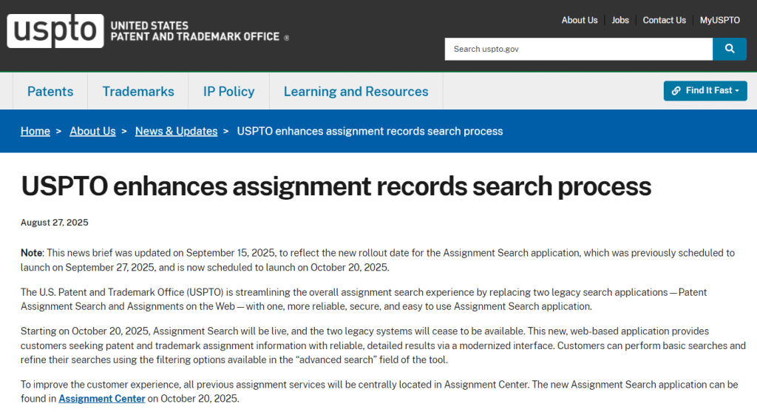Open the MyUSPTO link
Screen dimensions: 757x415
tap(719, 20)
